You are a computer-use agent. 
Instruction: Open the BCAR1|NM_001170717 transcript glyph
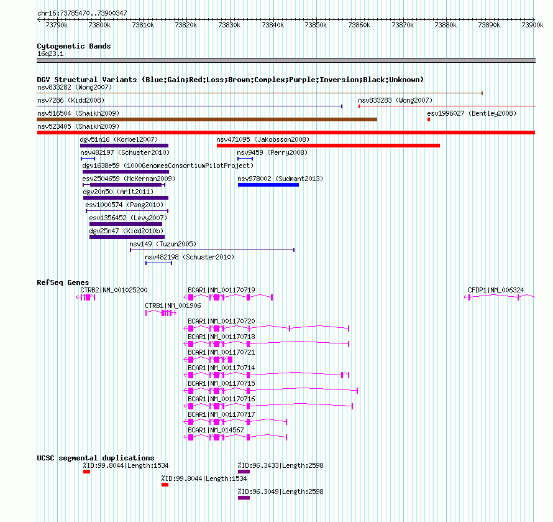[x=235, y=422]
